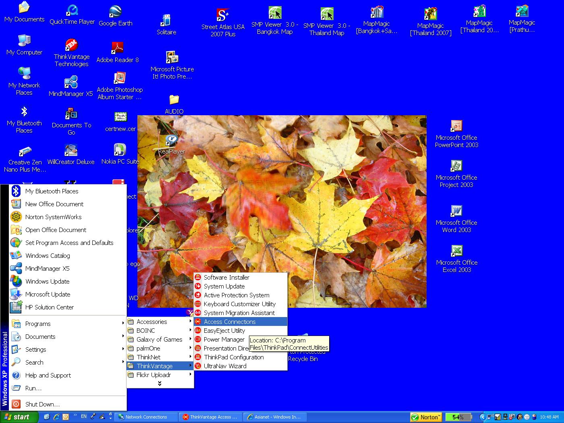Open MindManager X5 desktop icon
564x423 pixels.
pos(71,86)
